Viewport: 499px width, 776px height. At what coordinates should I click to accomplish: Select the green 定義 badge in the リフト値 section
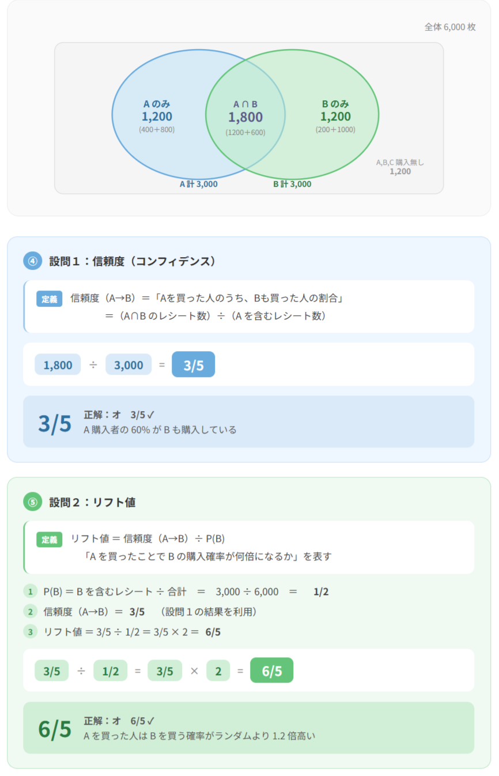coord(49,539)
